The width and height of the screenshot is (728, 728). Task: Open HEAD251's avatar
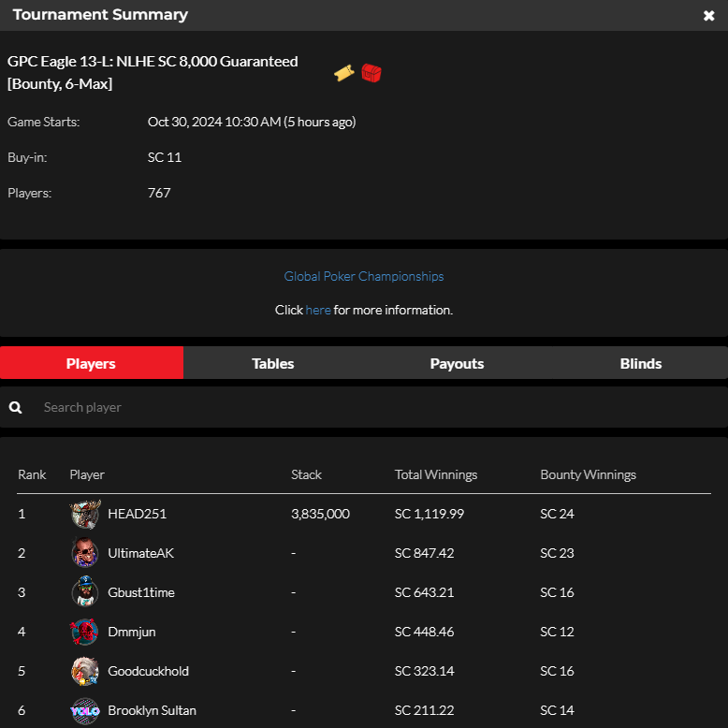point(85,514)
